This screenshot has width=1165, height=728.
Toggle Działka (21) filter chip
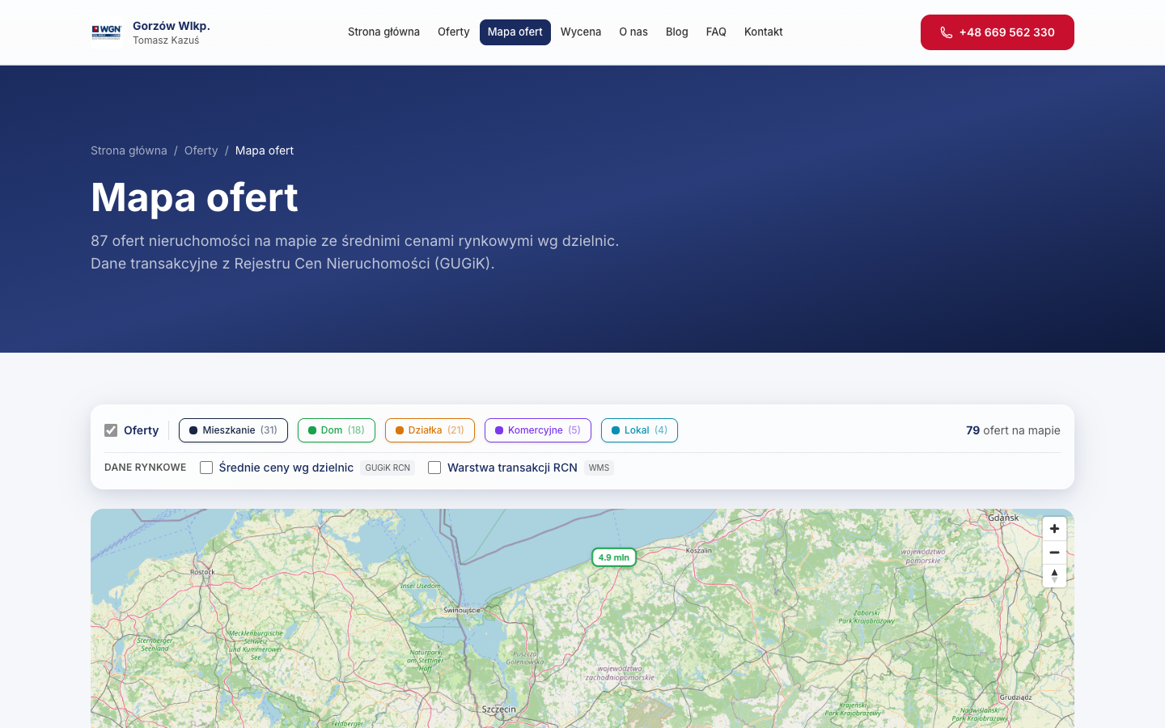[430, 430]
